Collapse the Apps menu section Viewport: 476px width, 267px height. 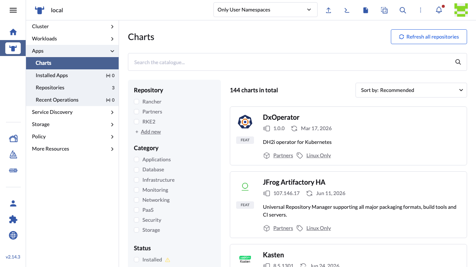(x=72, y=51)
